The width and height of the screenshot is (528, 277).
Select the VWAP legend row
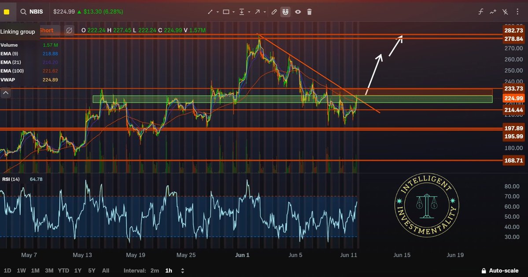[30, 80]
